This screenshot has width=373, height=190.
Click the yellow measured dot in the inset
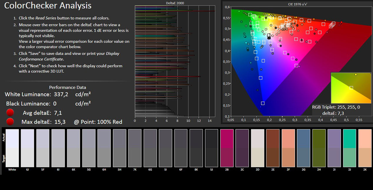point(356,75)
